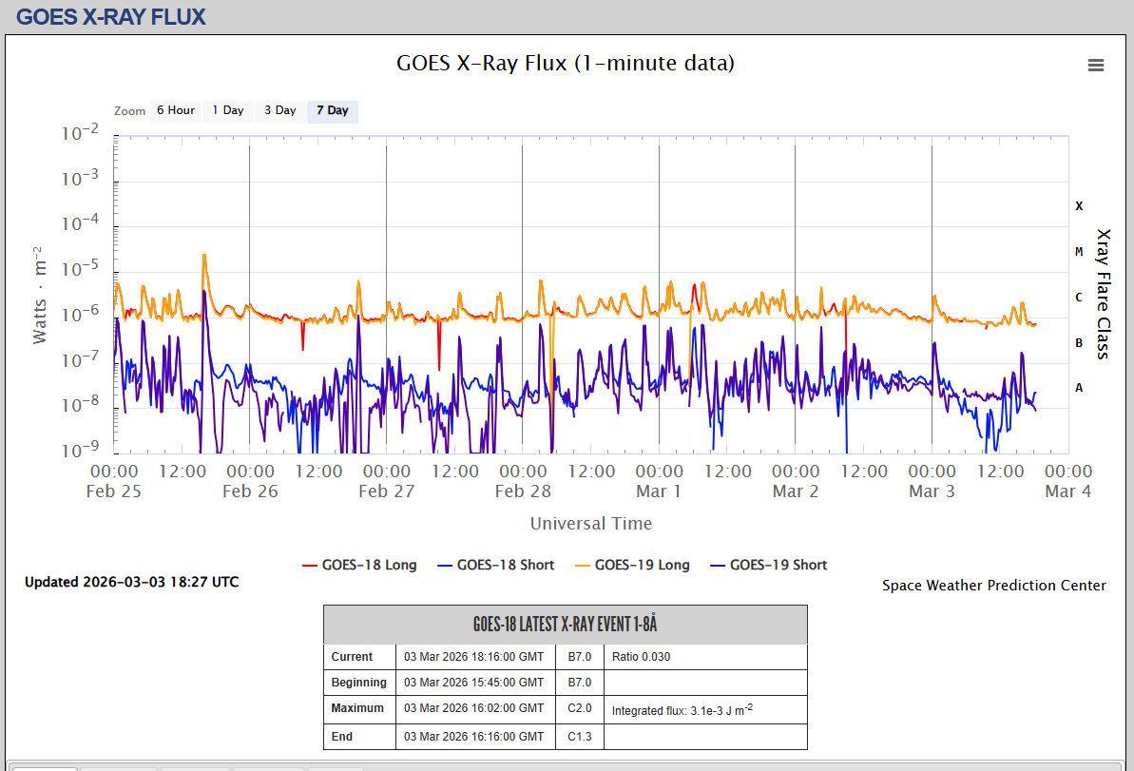
Task: Click the GOES X-RAY FLUX page heading
Action: pyautogui.click(x=111, y=16)
